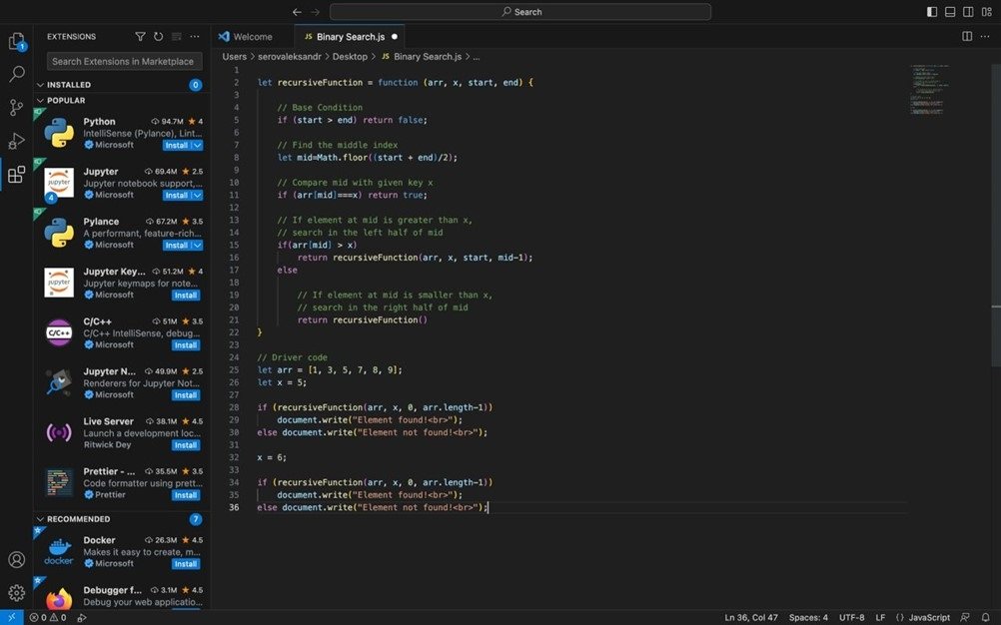Open the Manage gear menu

pos(17,592)
